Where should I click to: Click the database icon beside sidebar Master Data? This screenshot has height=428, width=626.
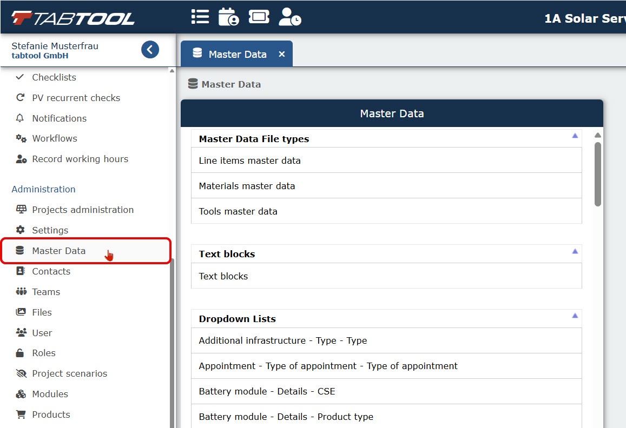pyautogui.click(x=20, y=251)
